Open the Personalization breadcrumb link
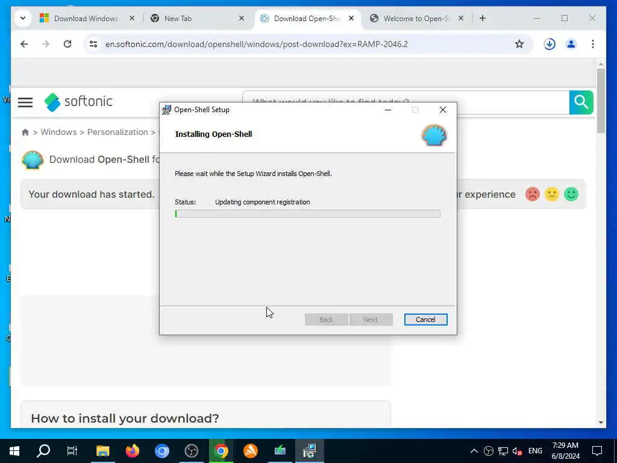The image size is (617, 463). pos(117,132)
